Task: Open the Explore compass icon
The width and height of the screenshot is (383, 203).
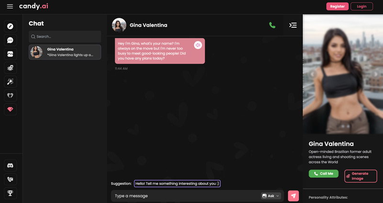Action: point(10,26)
